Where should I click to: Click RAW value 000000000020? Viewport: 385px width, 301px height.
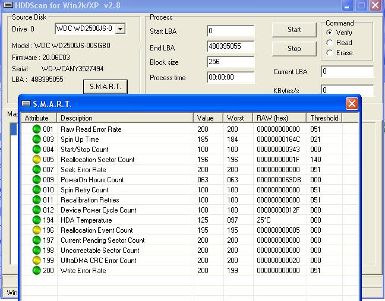(278, 261)
